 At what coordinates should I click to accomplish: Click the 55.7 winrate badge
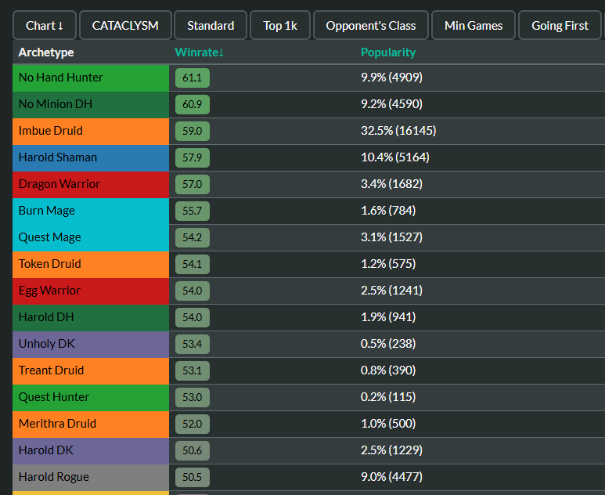[x=193, y=211]
